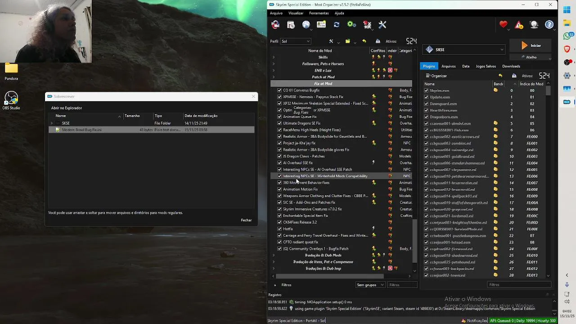Screen dimensions: 576x324
Task: Disable ccbgssse003-zombies.esl plugin
Action: (x=426, y=143)
